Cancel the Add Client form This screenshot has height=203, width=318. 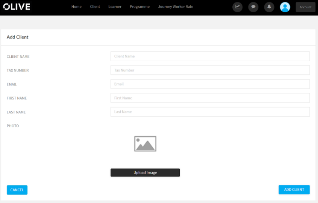(x=17, y=190)
